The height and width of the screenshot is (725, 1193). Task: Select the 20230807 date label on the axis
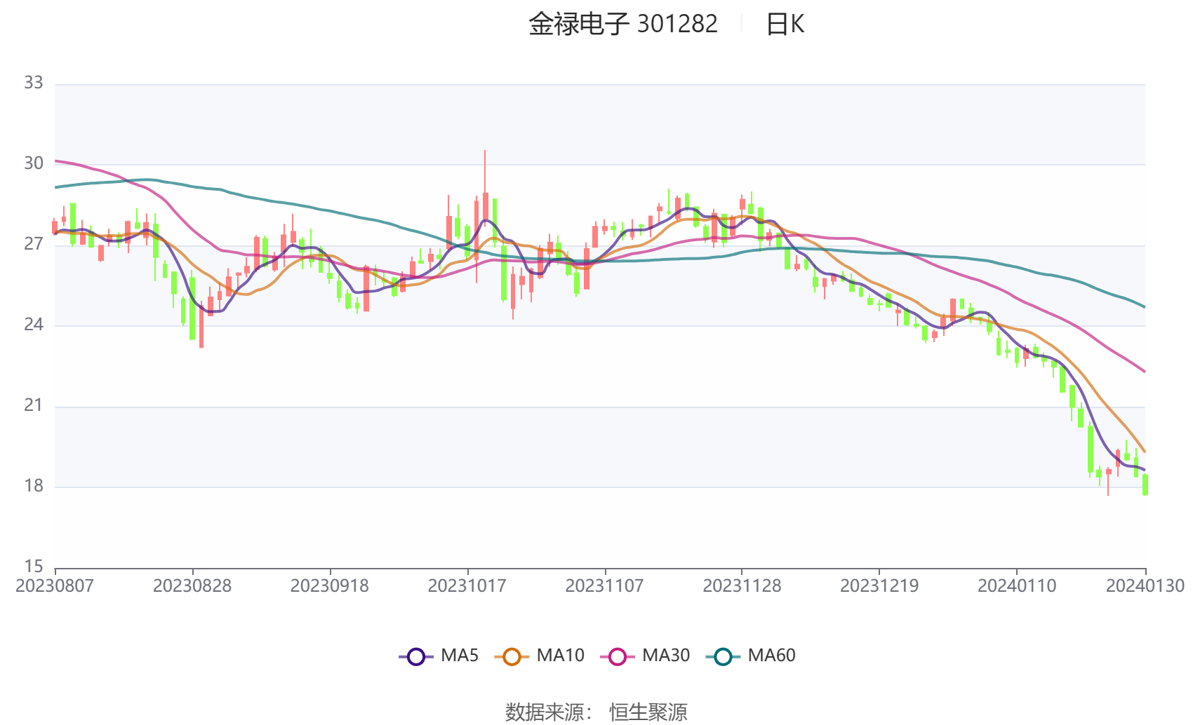[55, 586]
